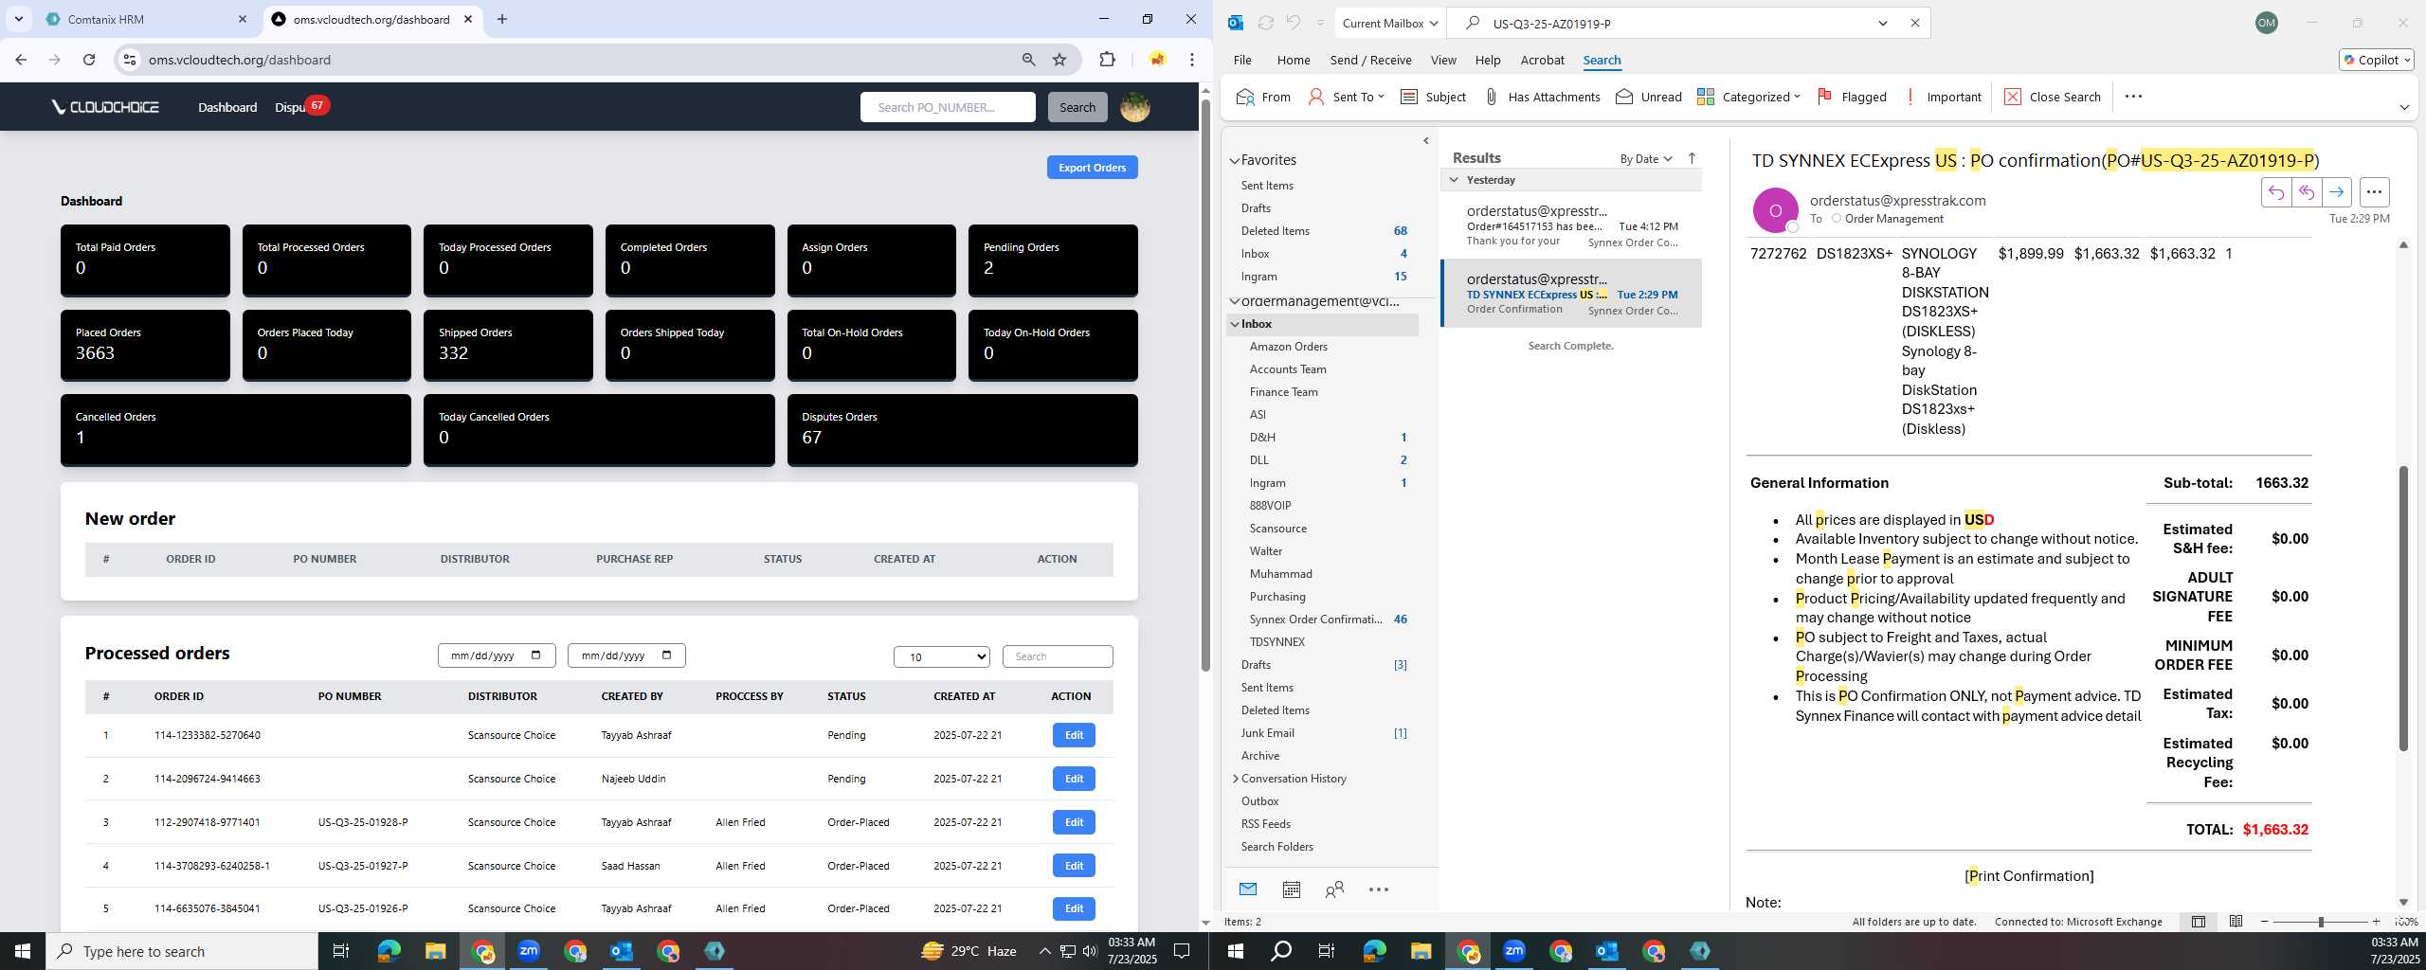
Task: Collapse the Outlook ribbon chevron
Action: coord(2404,107)
